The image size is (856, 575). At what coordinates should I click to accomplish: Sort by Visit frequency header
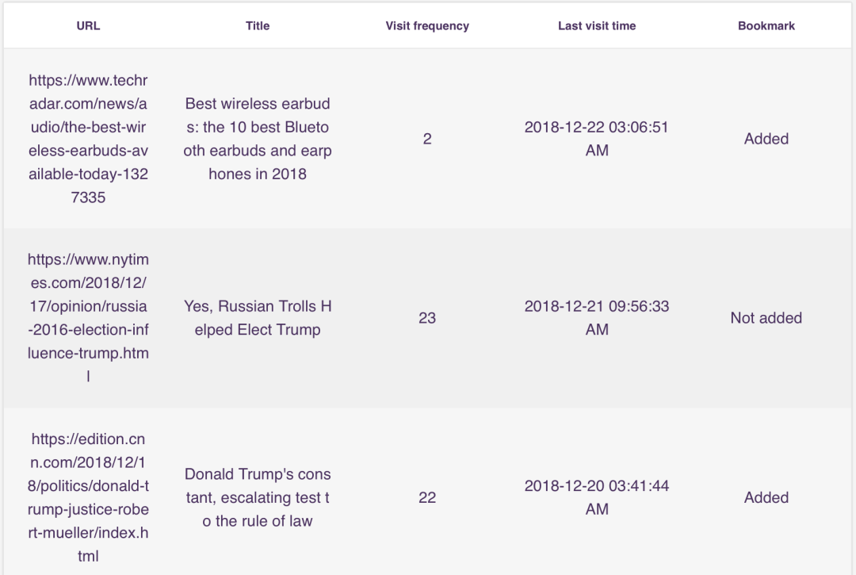[x=427, y=25]
